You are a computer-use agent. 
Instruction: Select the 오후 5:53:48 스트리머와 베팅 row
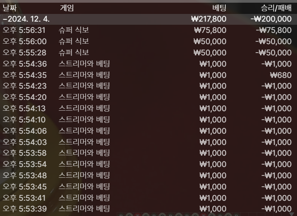click(x=149, y=175)
